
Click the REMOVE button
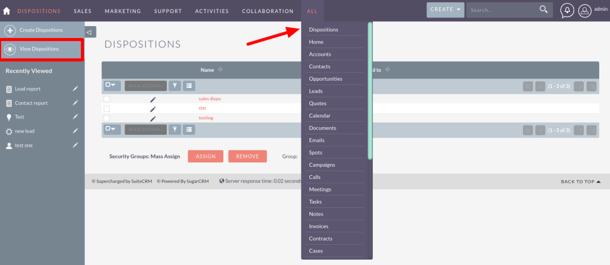[x=247, y=156]
